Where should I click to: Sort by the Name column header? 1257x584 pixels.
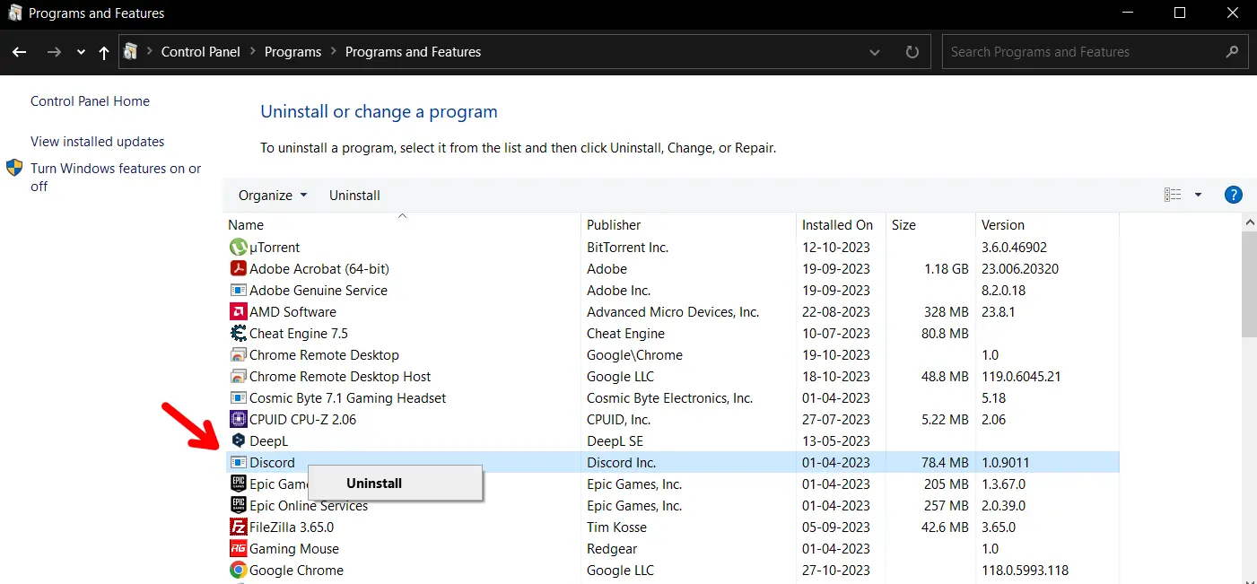click(x=402, y=224)
